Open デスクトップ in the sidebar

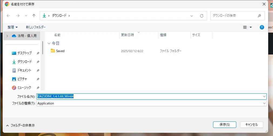tap(25, 53)
